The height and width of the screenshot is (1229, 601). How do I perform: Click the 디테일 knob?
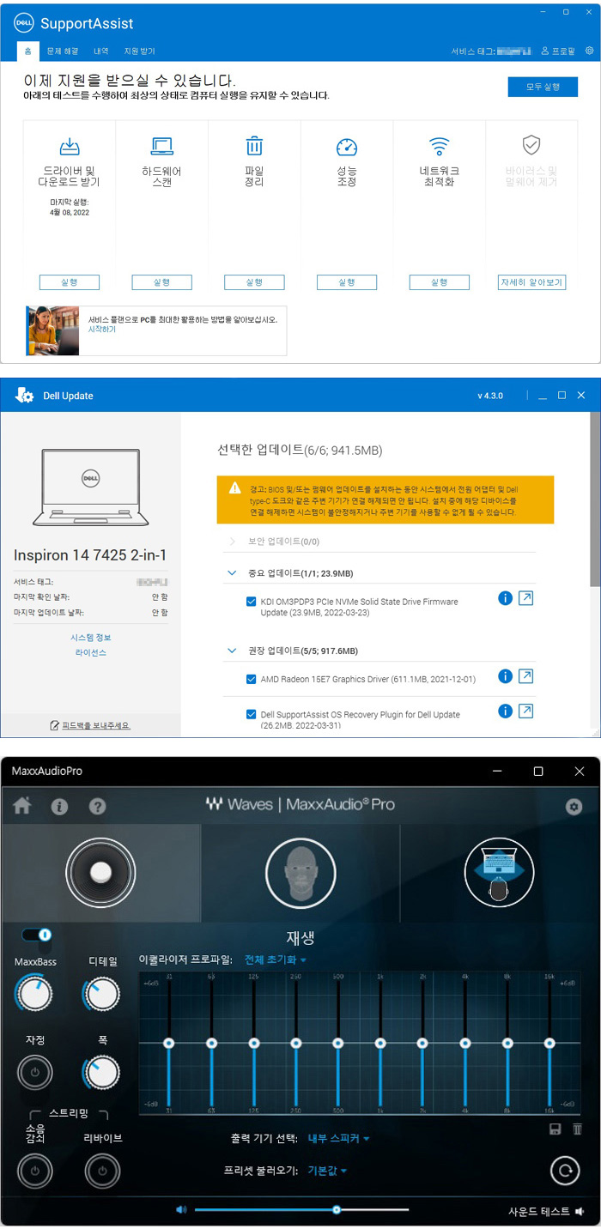(x=101, y=994)
